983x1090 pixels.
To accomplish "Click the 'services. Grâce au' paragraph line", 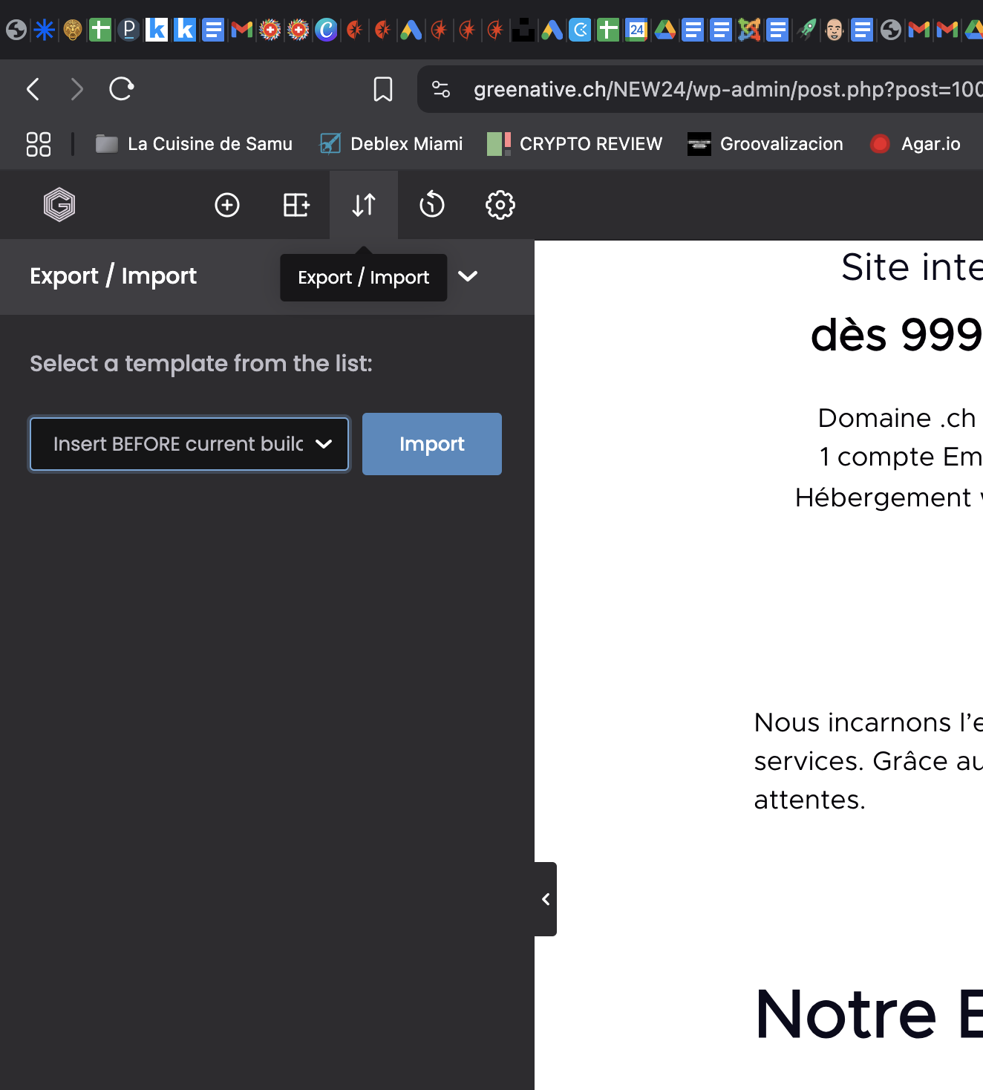I will (x=868, y=761).
